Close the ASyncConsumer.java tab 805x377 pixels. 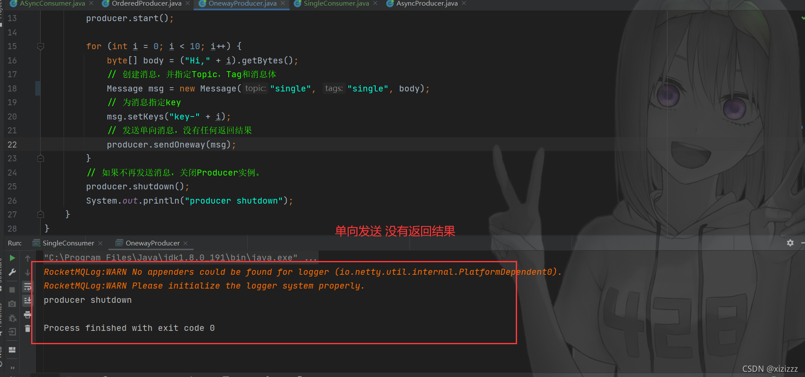[x=91, y=3]
